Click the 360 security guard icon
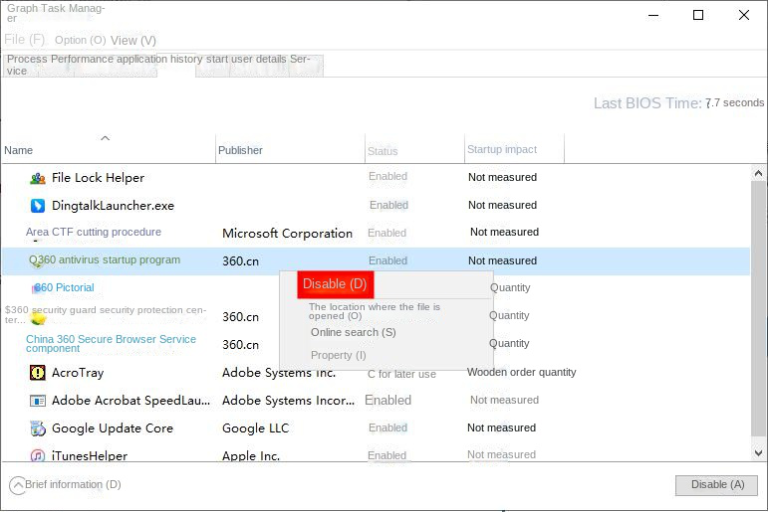768x512 pixels. [38, 319]
